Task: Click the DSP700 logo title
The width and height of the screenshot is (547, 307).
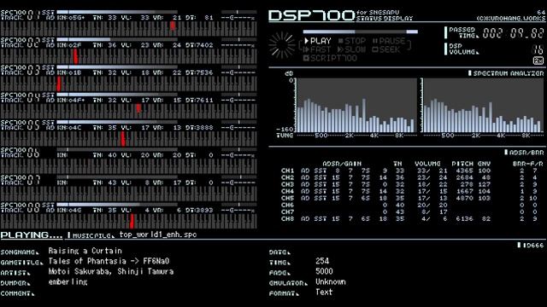Action: pyautogui.click(x=311, y=15)
